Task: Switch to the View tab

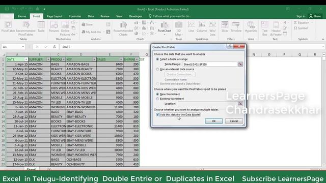Action: tap(119, 16)
